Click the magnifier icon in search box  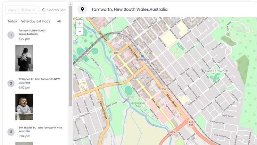(44, 10)
